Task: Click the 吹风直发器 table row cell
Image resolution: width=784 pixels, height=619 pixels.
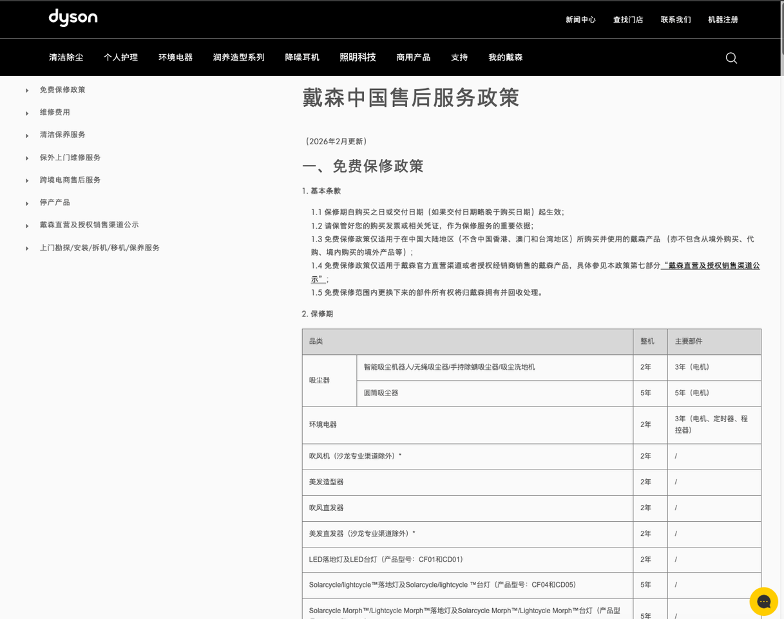Action: pyautogui.click(x=468, y=508)
